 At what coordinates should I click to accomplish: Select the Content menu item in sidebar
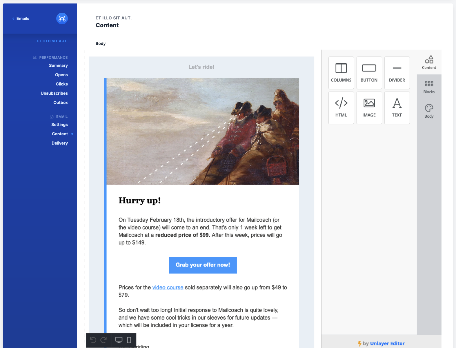click(x=60, y=134)
